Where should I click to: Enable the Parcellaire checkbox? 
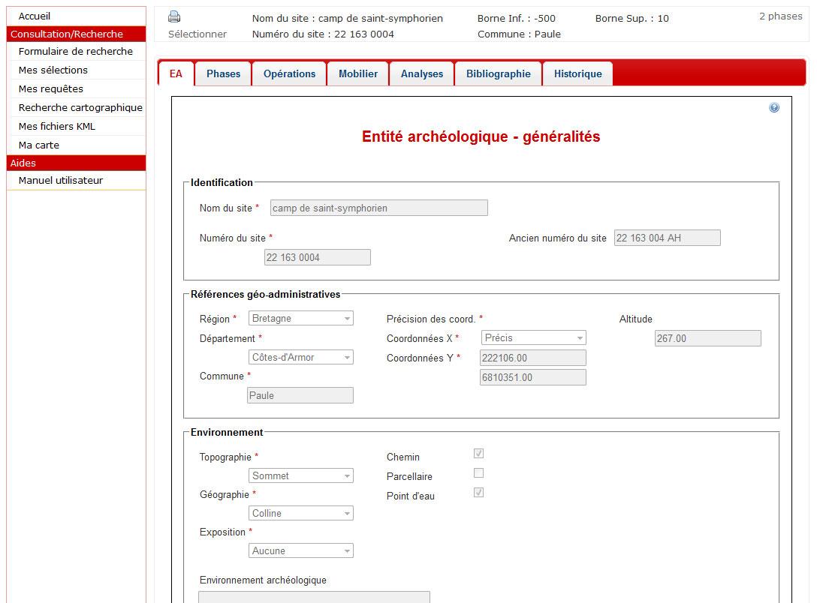pos(478,473)
